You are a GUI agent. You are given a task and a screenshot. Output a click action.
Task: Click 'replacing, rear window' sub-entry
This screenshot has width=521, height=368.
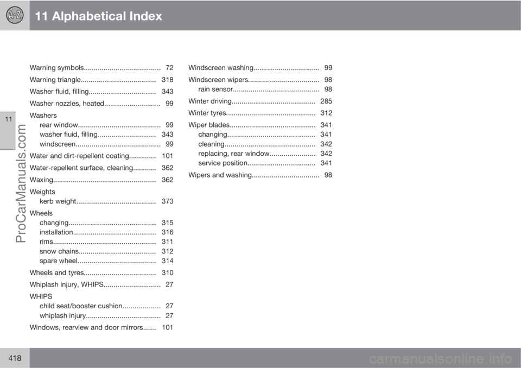point(265,154)
